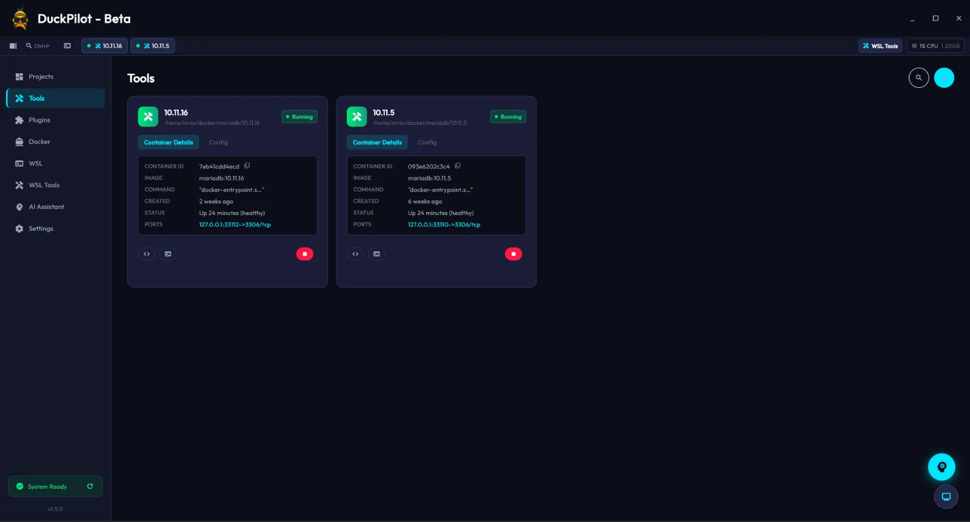Click the search icon on Tools page

point(919,78)
